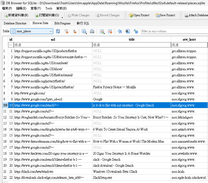Click Open Project button
This screenshot has height=183, width=208.
(x=139, y=15)
